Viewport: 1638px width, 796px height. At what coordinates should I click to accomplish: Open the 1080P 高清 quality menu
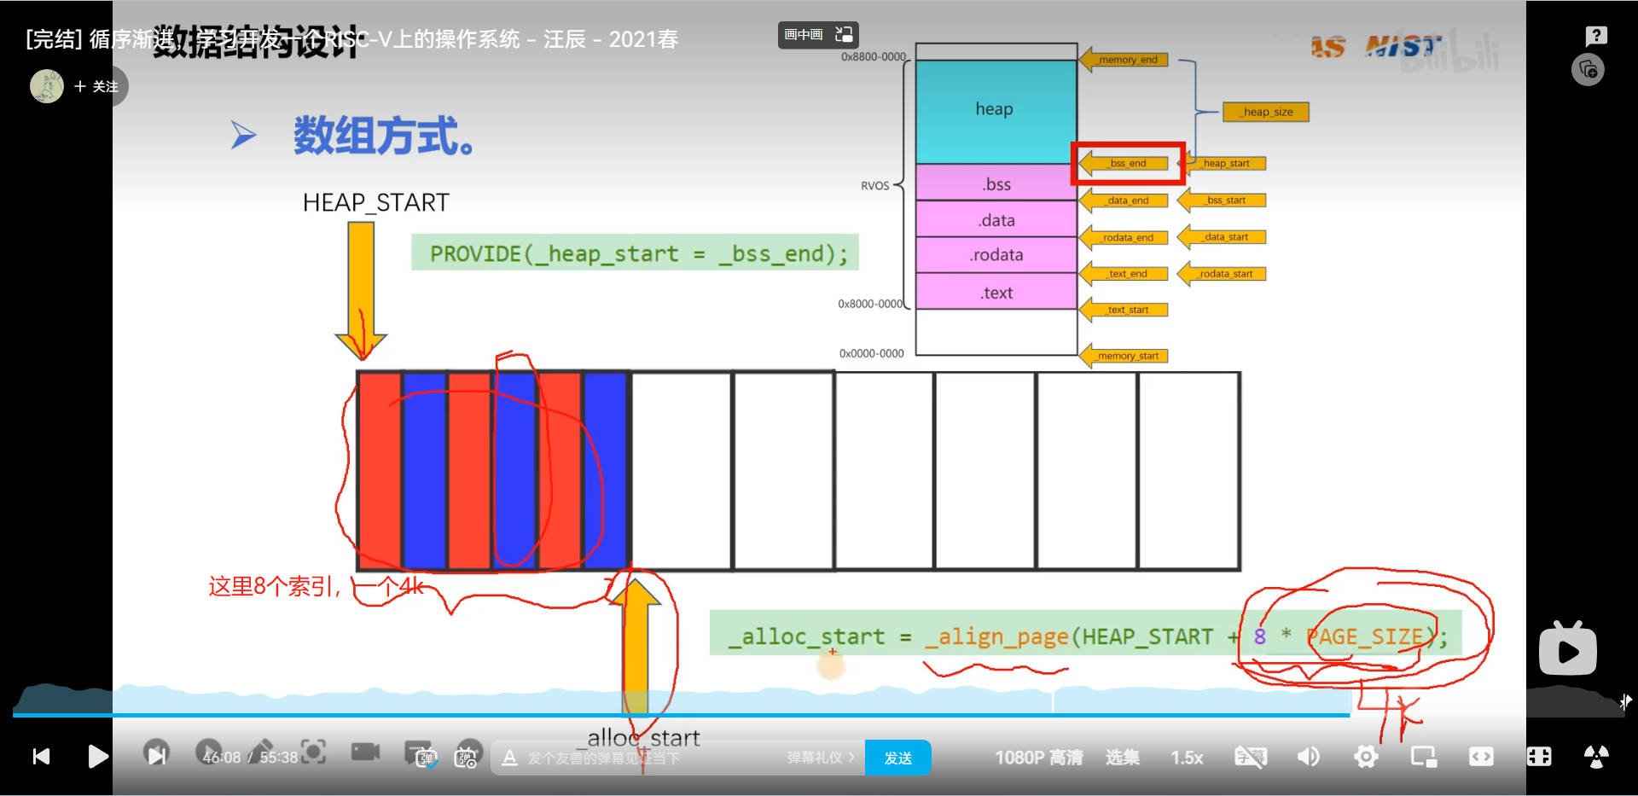(1038, 758)
